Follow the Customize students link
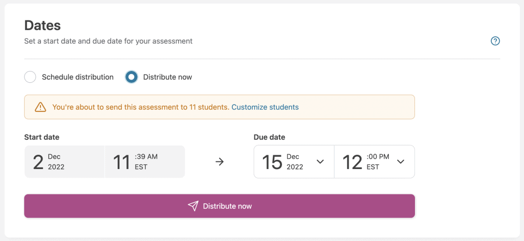524x241 pixels. [x=265, y=107]
